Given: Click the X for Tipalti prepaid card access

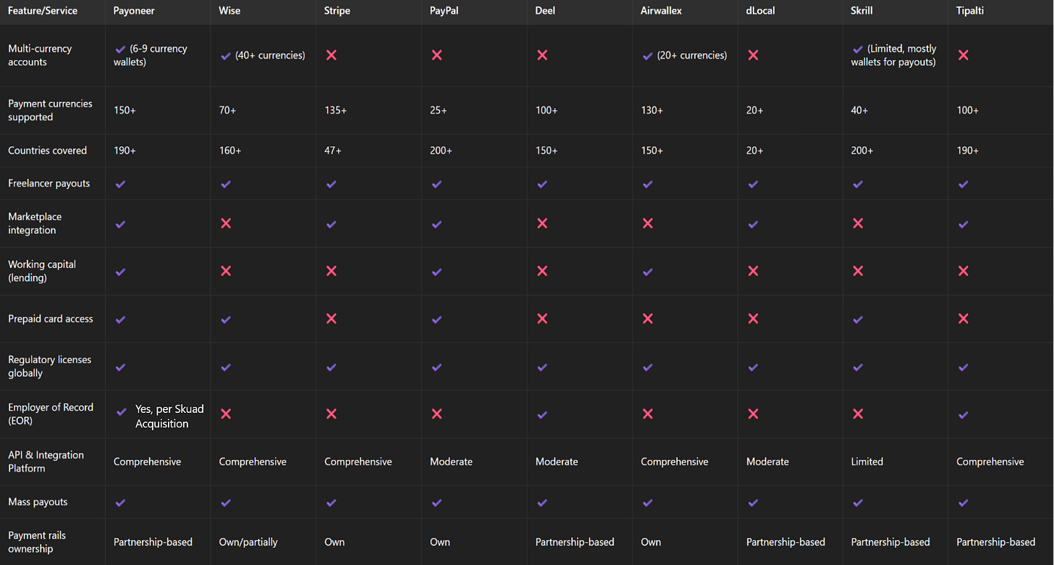Looking at the screenshot, I should point(963,319).
